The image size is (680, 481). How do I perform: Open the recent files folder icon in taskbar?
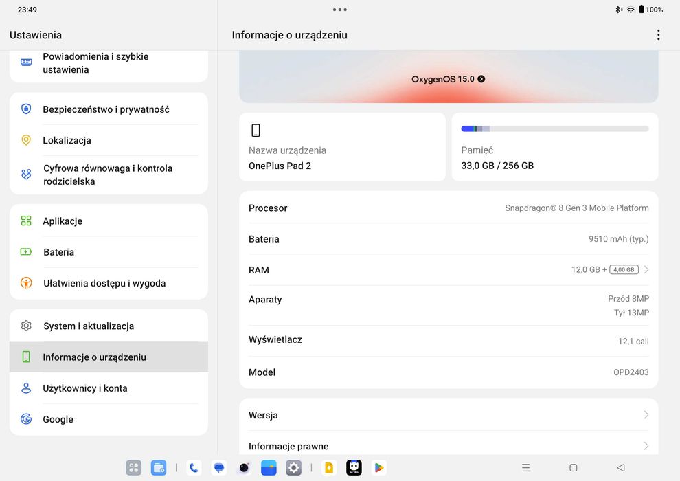[x=159, y=467]
